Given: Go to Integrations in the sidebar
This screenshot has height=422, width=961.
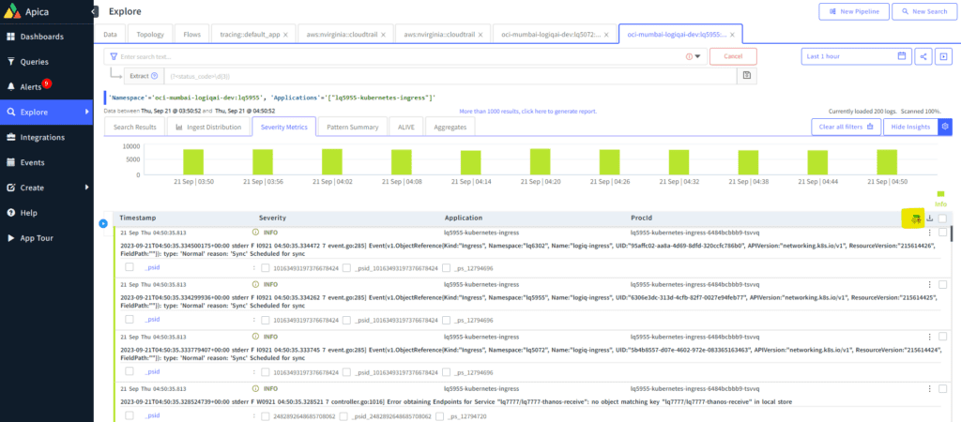Looking at the screenshot, I should pos(42,137).
